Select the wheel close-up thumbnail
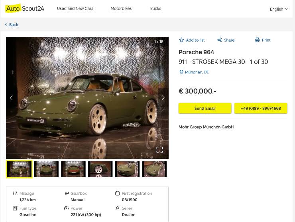This screenshot has height=222, width=295. 100,169
